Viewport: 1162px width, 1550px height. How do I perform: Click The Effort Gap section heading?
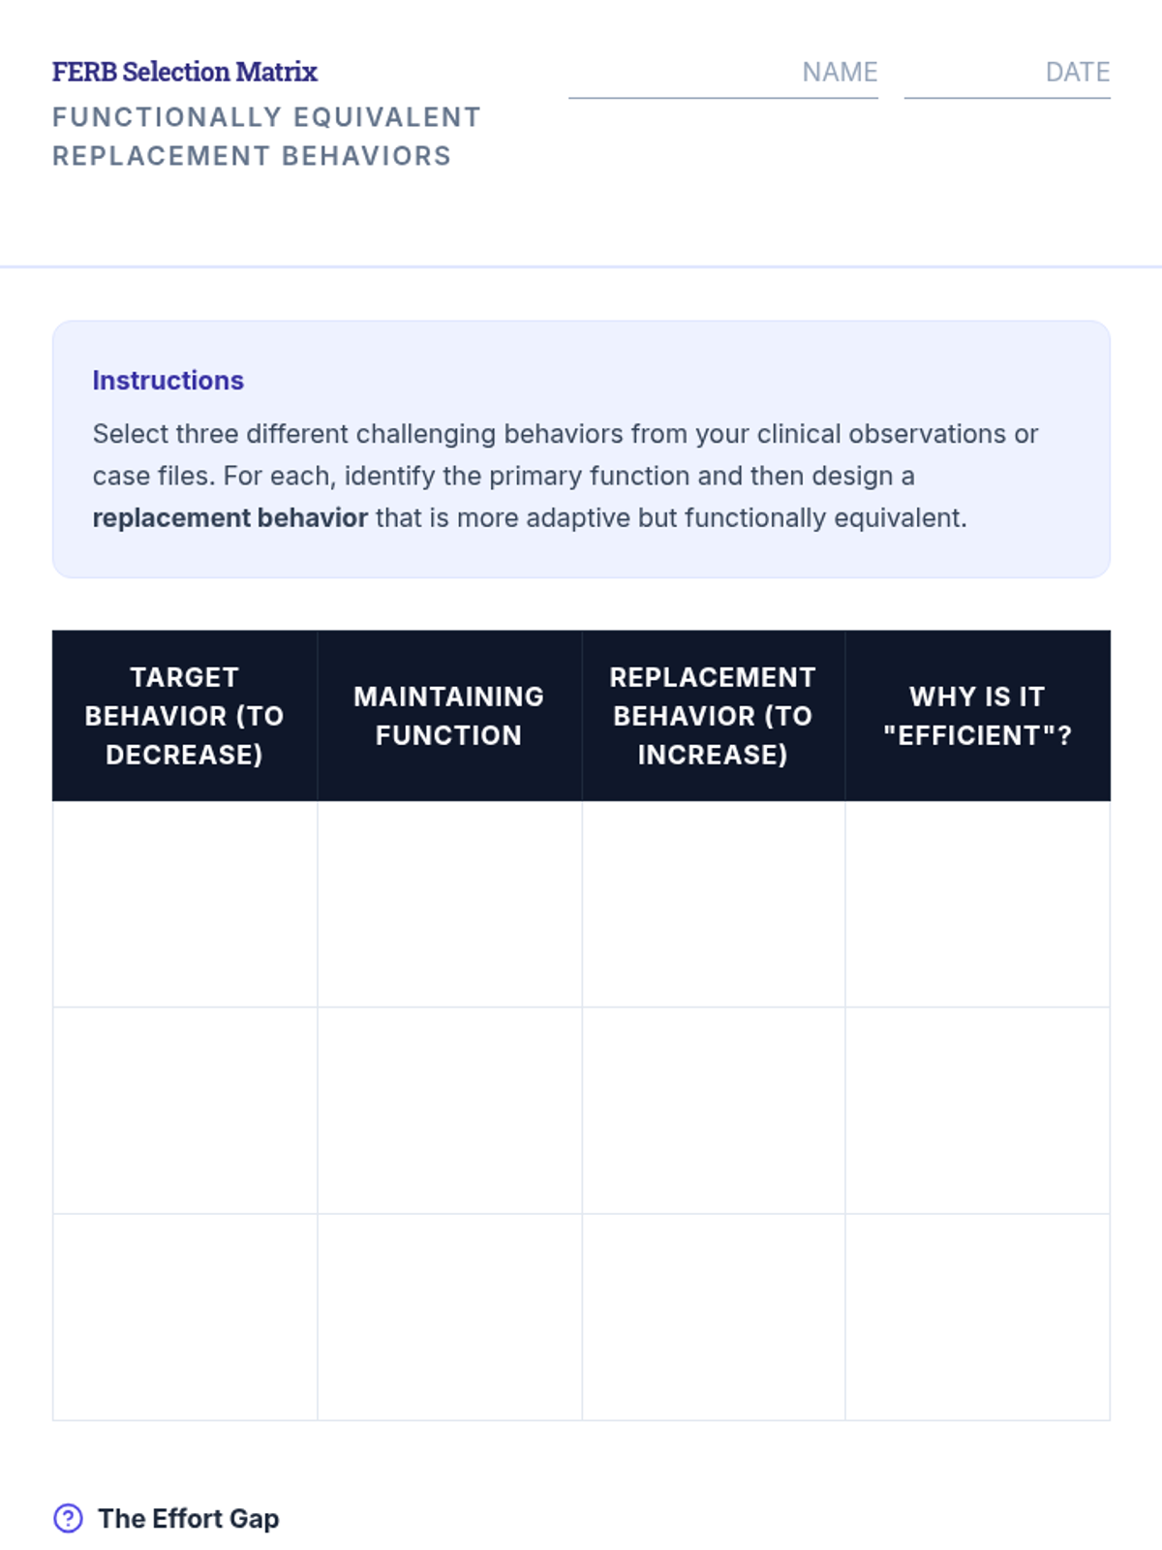pos(189,1518)
